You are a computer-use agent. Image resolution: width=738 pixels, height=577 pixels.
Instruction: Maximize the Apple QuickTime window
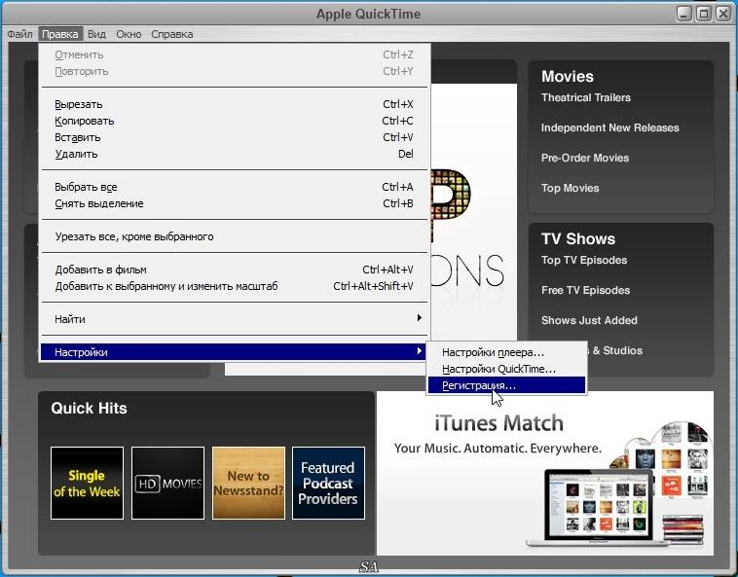point(704,14)
